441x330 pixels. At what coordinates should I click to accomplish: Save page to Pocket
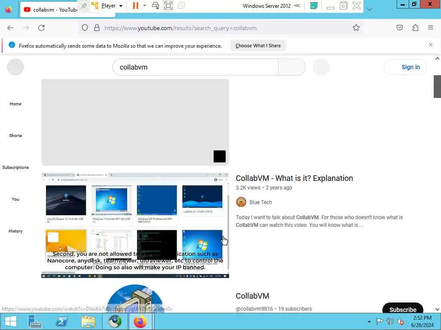(400, 28)
